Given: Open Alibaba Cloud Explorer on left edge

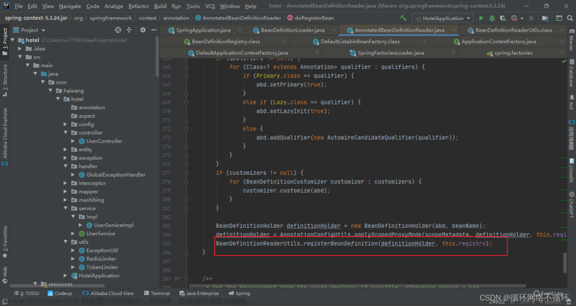Looking at the screenshot, I should (x=5, y=136).
